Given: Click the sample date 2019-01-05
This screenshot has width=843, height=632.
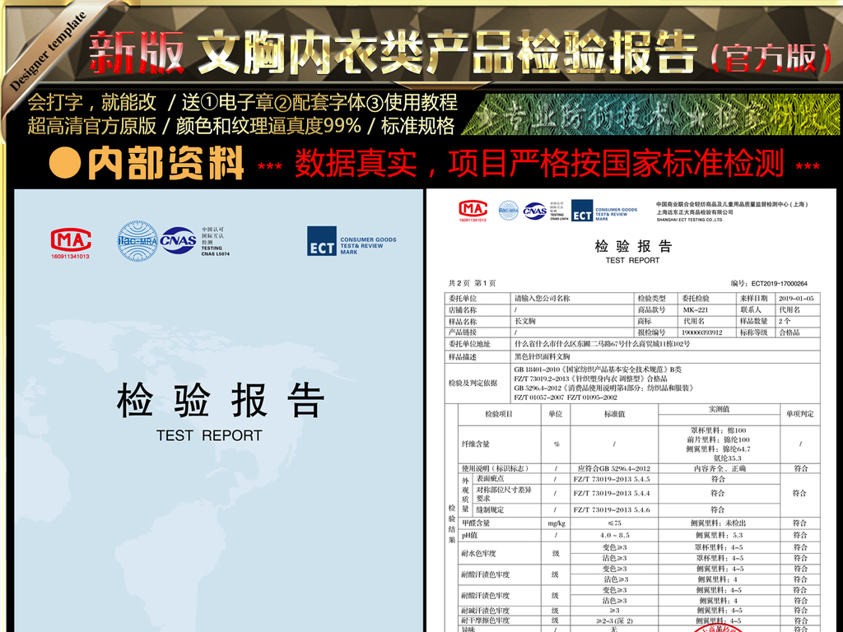Looking at the screenshot, I should (796, 298).
